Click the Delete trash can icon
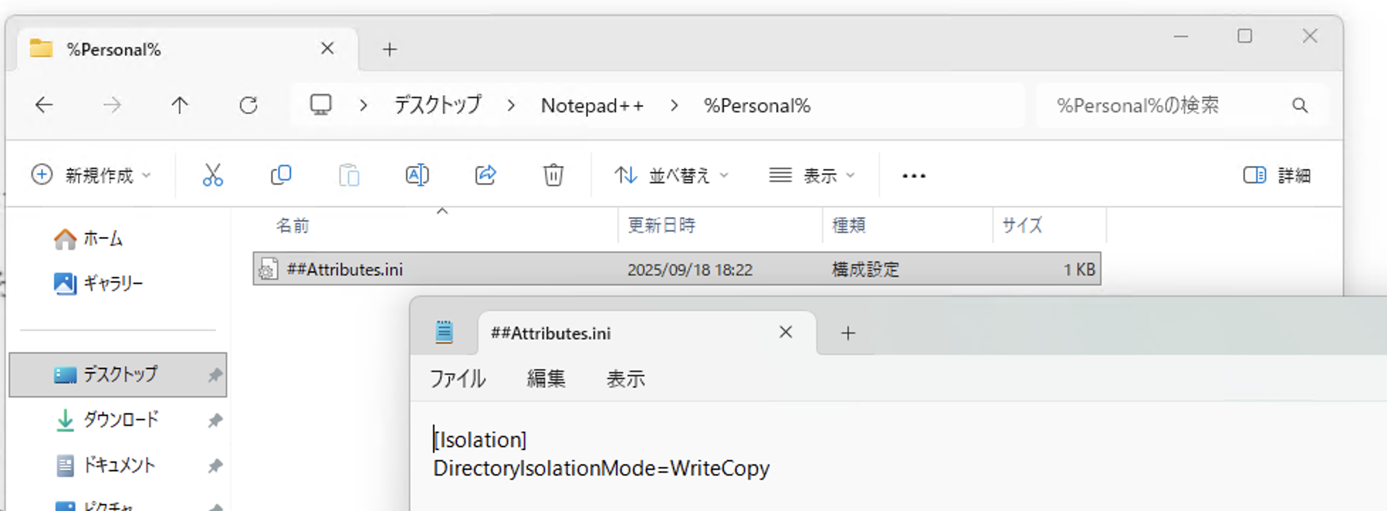1387x511 pixels. coord(553,175)
